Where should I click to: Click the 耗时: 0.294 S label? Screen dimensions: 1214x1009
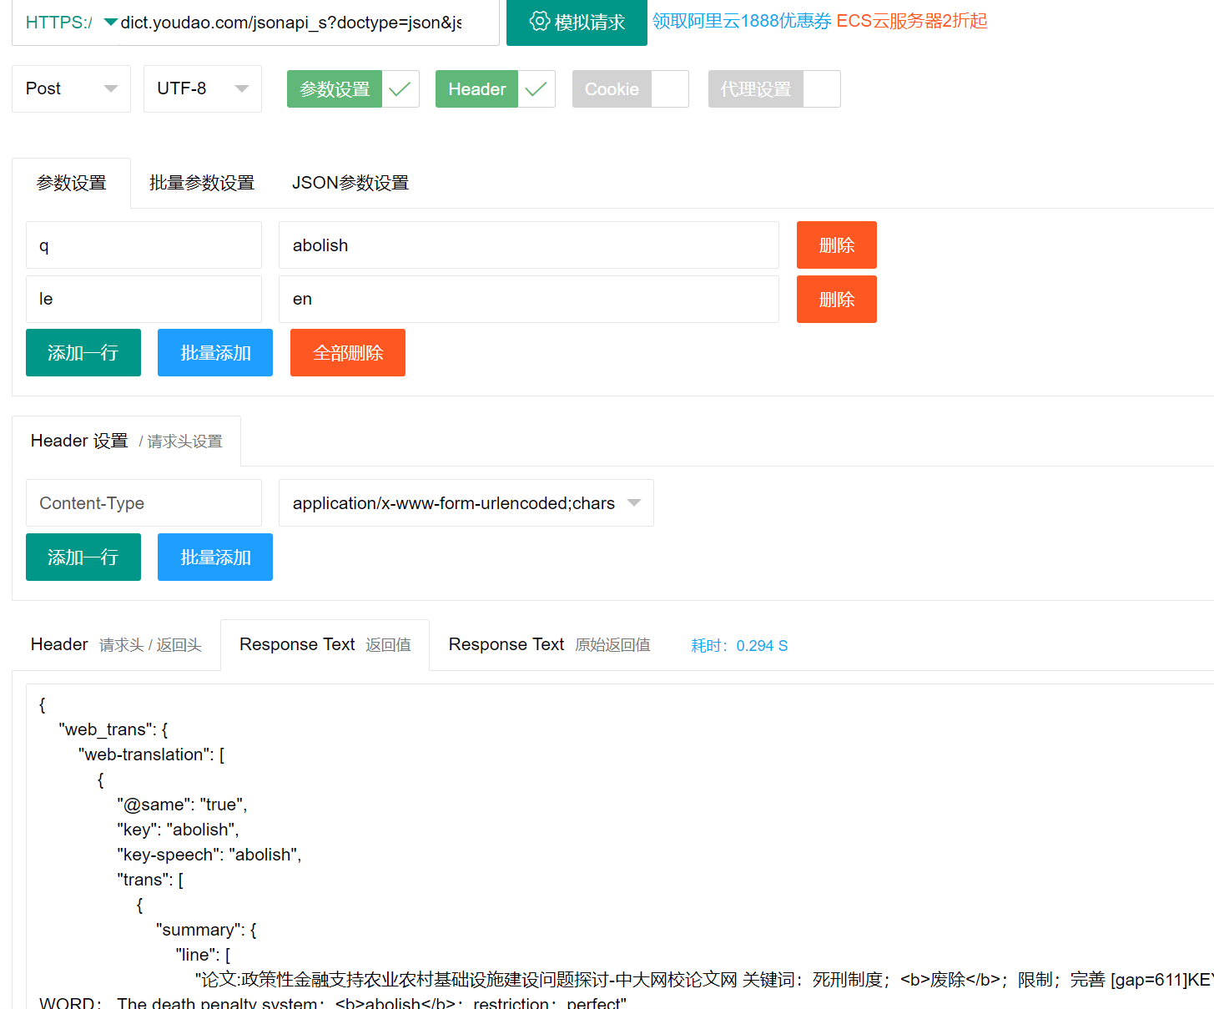point(739,646)
